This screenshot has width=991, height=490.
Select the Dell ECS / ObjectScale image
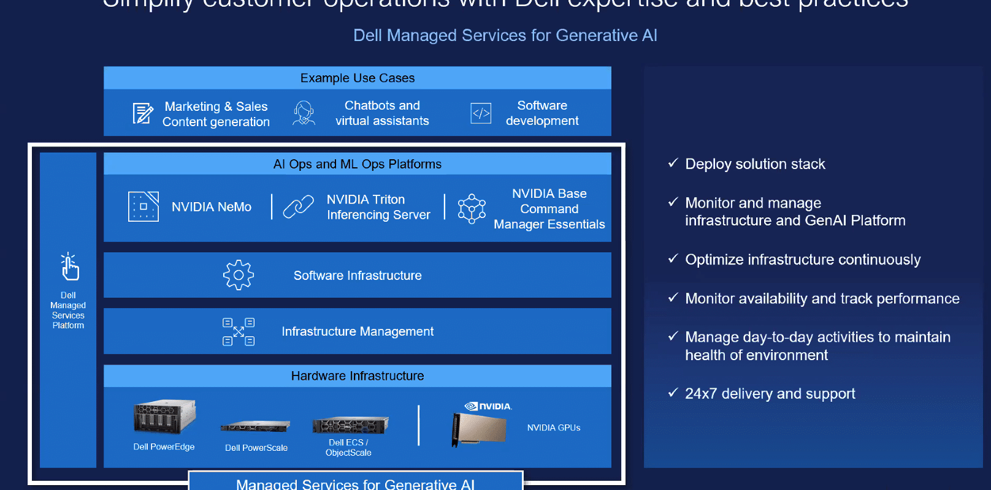point(350,424)
